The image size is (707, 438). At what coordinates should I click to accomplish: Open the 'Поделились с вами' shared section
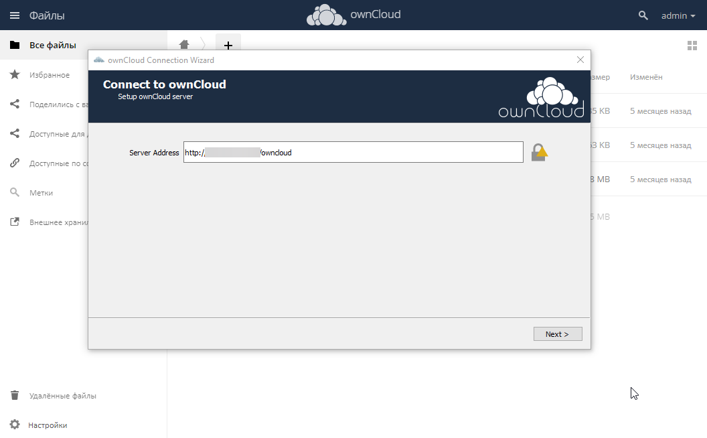pyautogui.click(x=59, y=104)
